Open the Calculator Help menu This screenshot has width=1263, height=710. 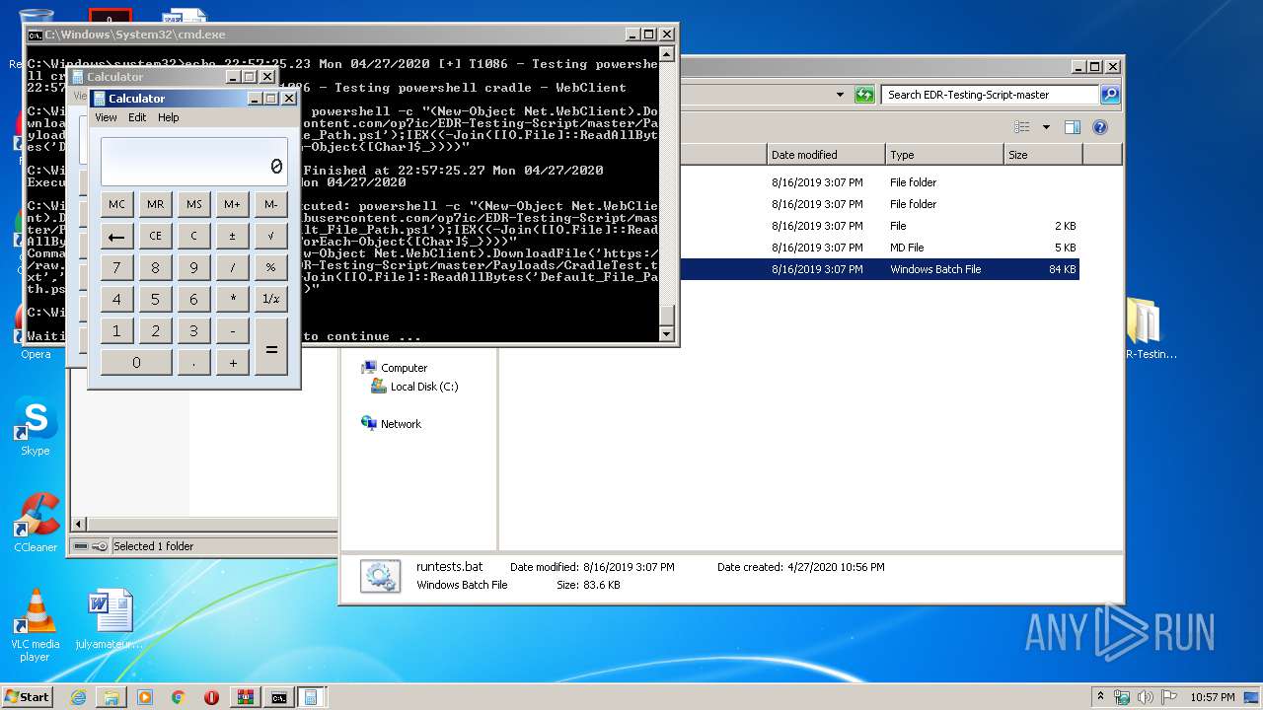169,117
